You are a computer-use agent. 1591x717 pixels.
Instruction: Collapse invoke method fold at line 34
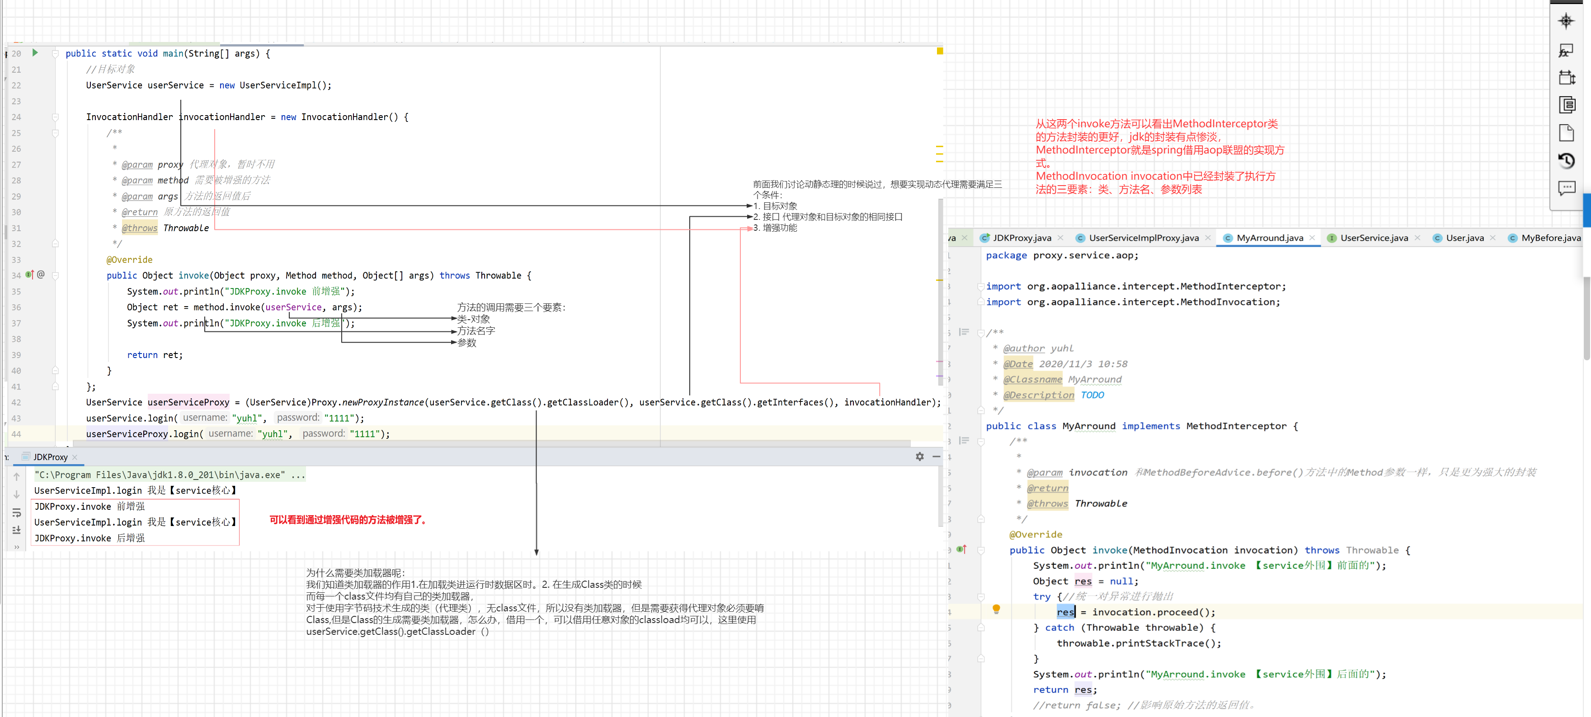tap(56, 276)
